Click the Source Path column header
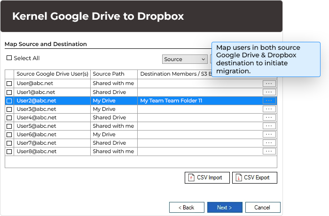 coord(114,74)
